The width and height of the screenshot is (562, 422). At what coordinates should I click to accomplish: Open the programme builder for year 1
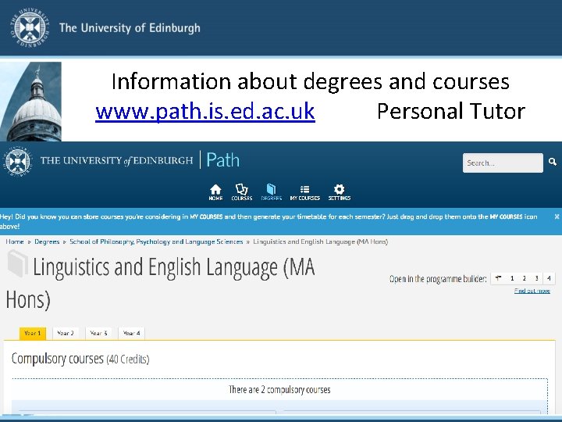click(512, 278)
